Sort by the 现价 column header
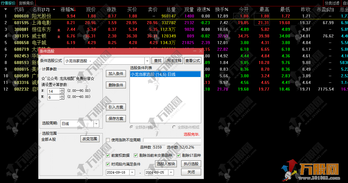 click(x=91, y=9)
